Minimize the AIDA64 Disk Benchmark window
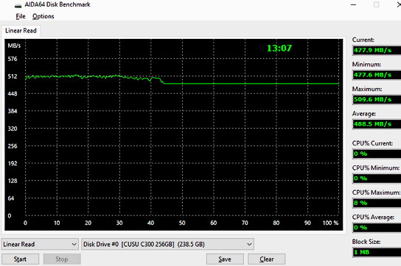The width and height of the screenshot is (401, 266). [x=353, y=4]
